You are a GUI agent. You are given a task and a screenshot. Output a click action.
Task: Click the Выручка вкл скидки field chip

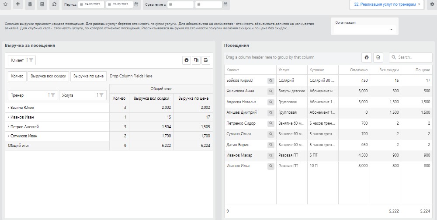48,76
